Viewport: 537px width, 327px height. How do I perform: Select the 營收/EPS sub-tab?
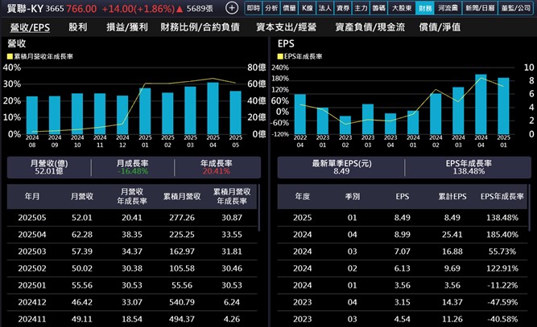tap(30, 27)
